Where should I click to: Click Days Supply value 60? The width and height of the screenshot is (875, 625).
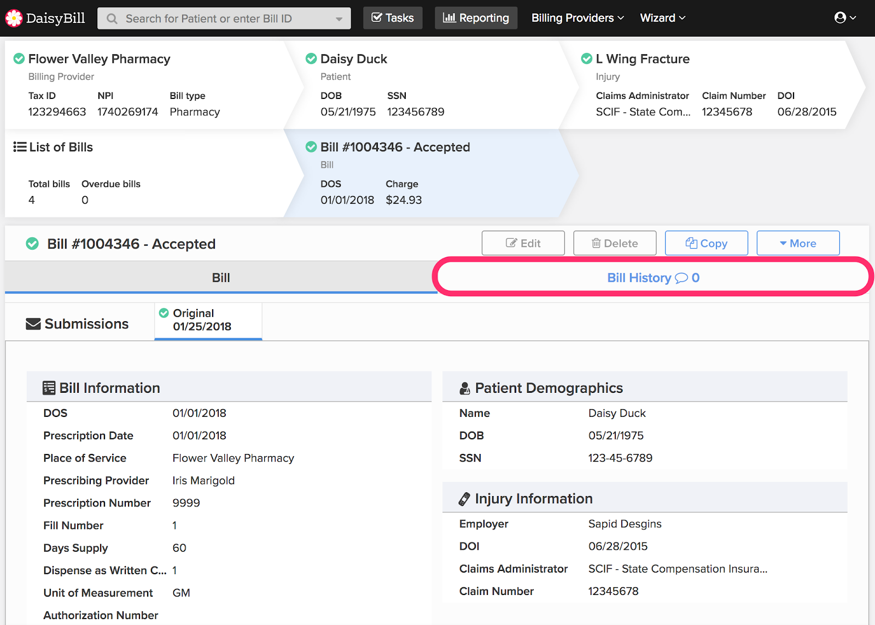(x=179, y=548)
